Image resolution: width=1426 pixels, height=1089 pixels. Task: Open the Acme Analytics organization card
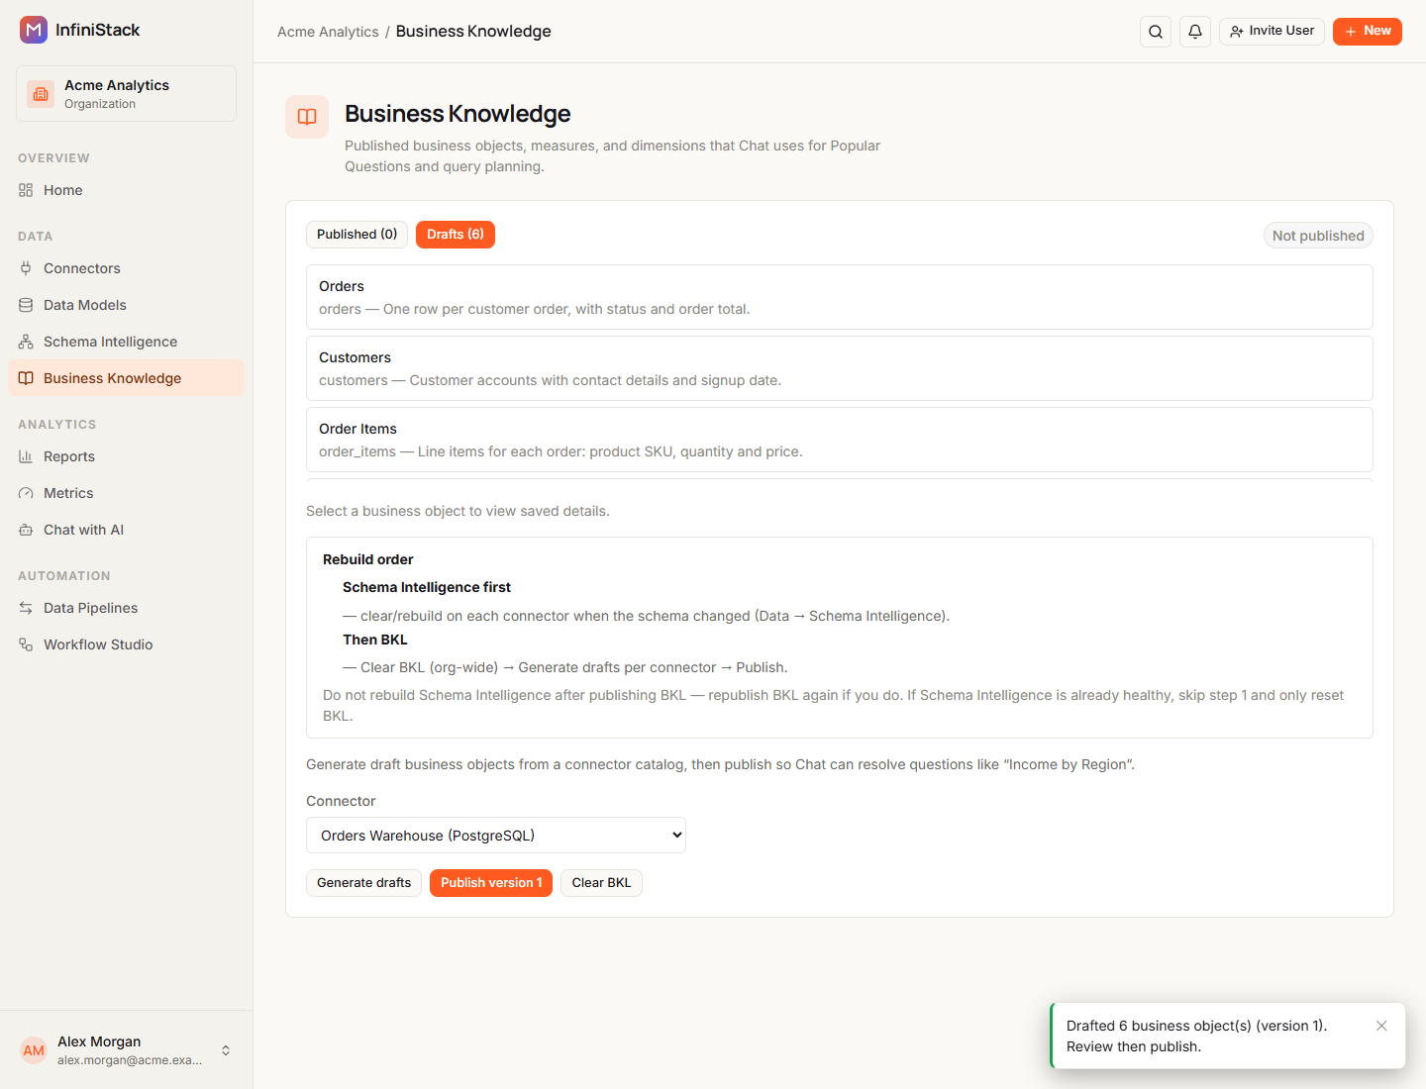coord(126,94)
